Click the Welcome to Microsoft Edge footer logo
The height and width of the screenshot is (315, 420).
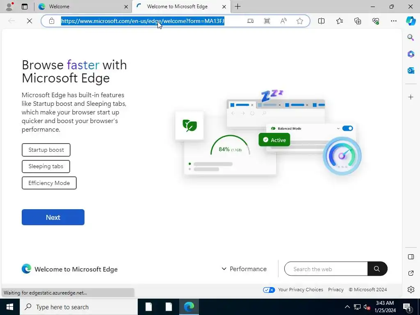point(70,269)
